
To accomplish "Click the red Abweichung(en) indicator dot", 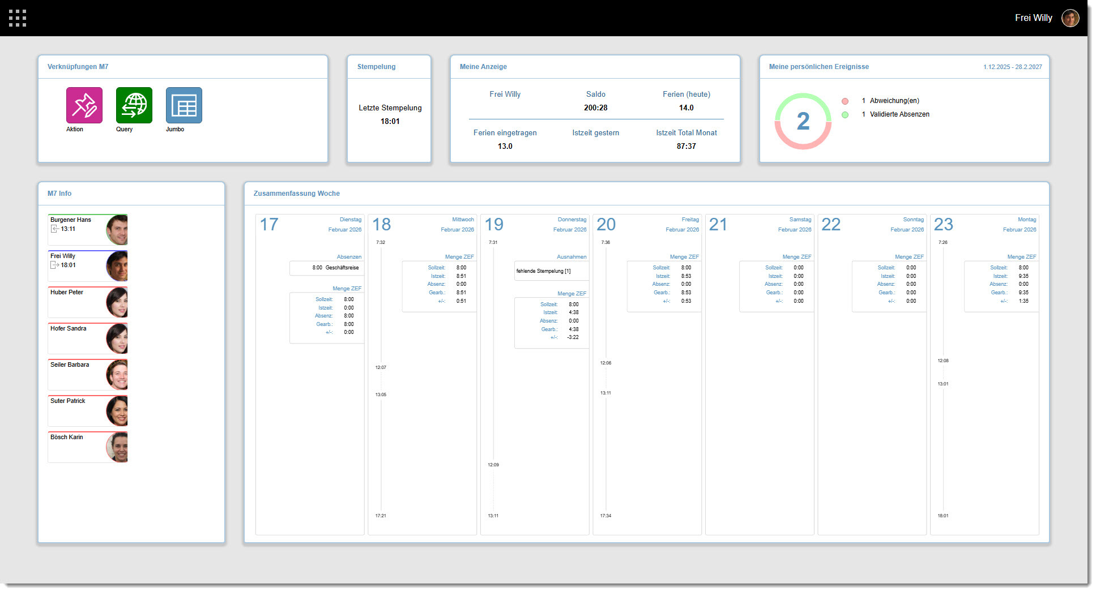I will [x=845, y=101].
